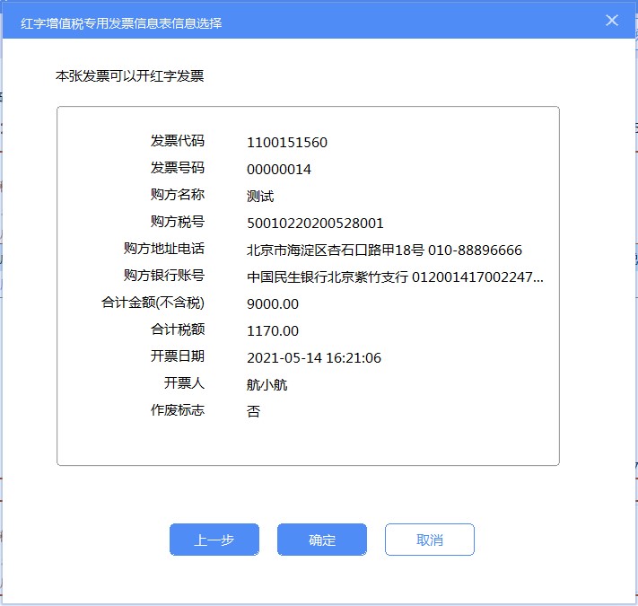Confirm with the 确定 button
Screen dimensions: 638x606
click(322, 540)
